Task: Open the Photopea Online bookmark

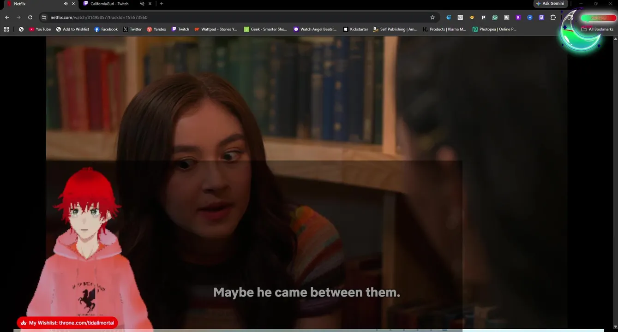Action: (x=494, y=29)
